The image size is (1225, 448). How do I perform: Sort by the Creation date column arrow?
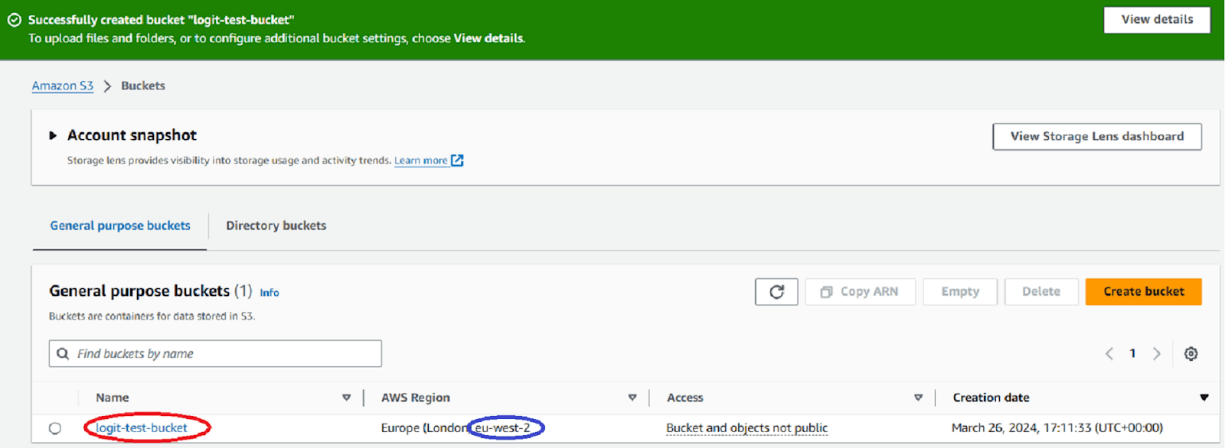(1204, 398)
